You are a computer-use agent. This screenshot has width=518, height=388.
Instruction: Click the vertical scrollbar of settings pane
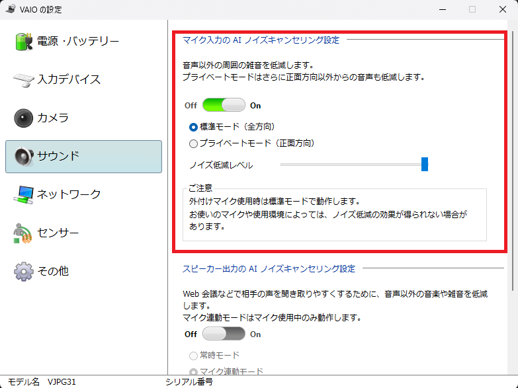pos(513,161)
